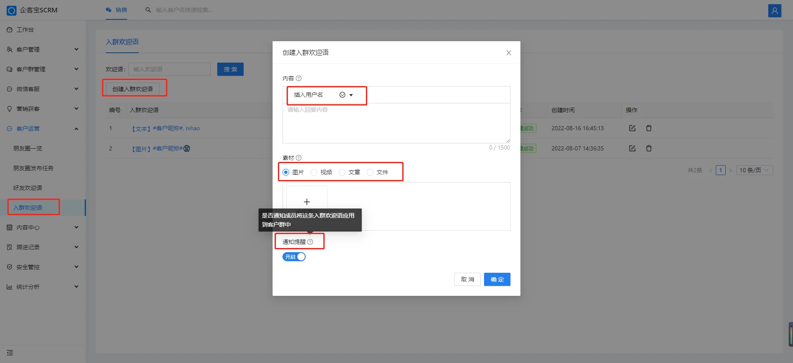Click the 跟进记录 sidebar icon
Image resolution: width=793 pixels, height=363 pixels.
coord(9,247)
